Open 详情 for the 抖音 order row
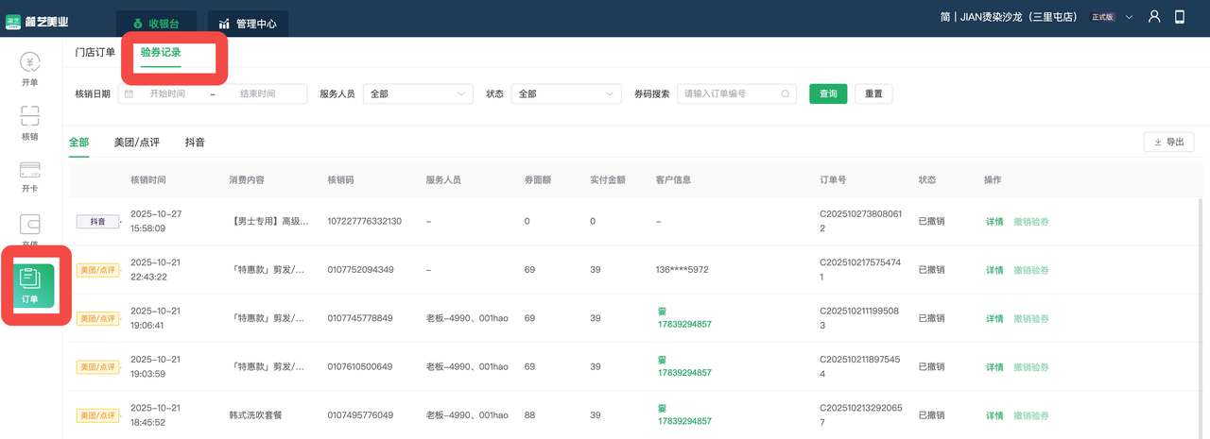Viewport: 1210px width, 439px height. pos(994,222)
